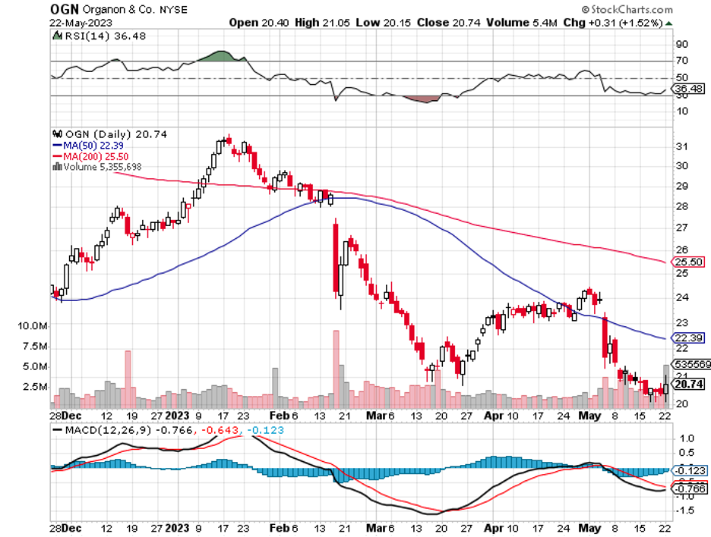Click the 1.0 label on MACD axis
The image size is (711, 537).
pos(687,438)
